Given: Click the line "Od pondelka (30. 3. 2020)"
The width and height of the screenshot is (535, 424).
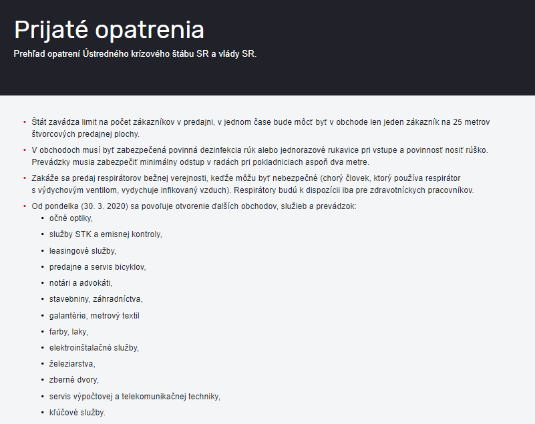Looking at the screenshot, I should point(194,206).
